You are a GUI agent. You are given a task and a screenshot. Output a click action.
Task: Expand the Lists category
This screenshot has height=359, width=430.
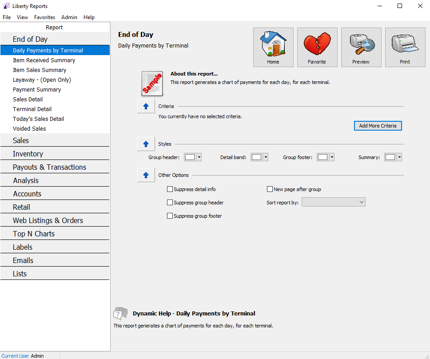55,274
